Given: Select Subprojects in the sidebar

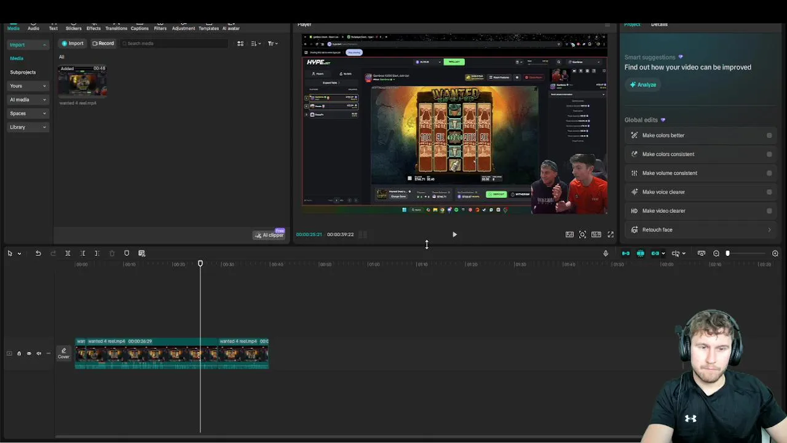Looking at the screenshot, I should point(23,72).
